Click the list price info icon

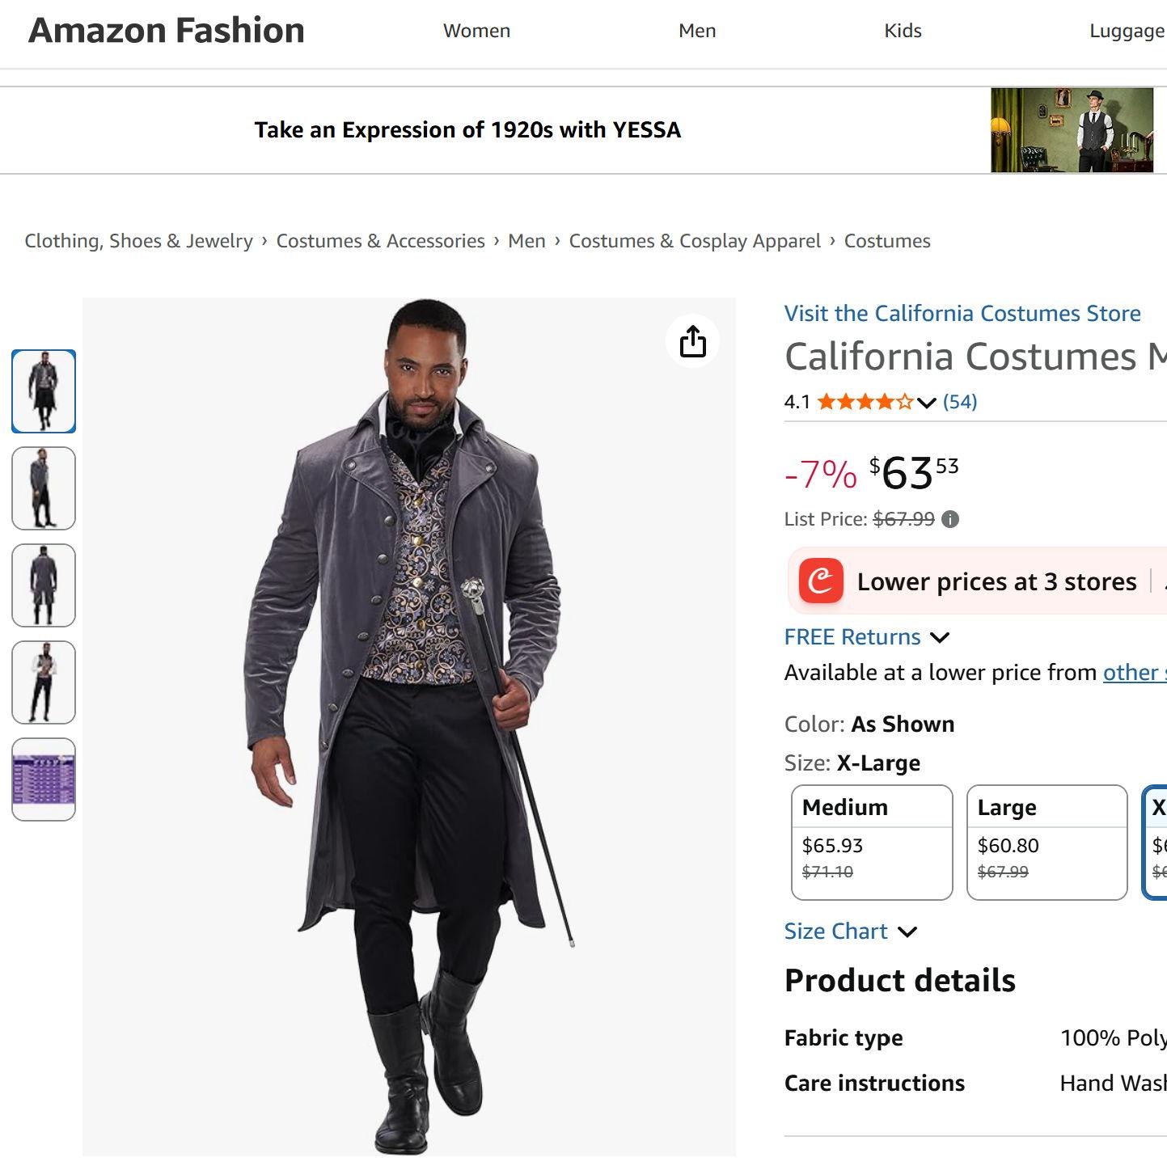pos(951,519)
